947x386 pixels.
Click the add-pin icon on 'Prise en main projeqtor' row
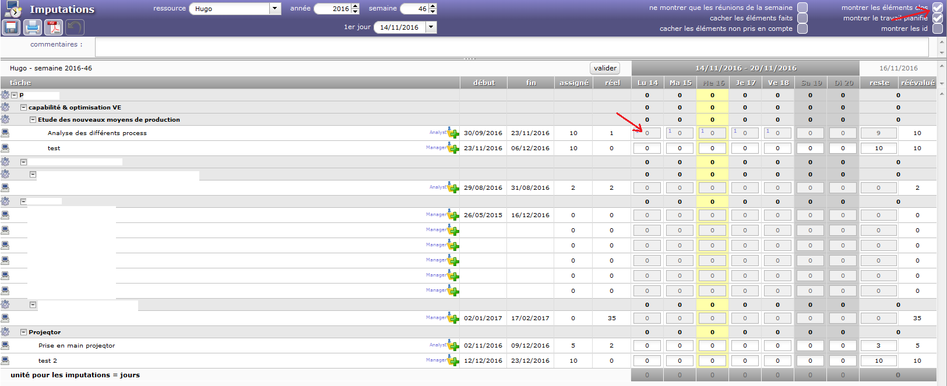(x=453, y=346)
